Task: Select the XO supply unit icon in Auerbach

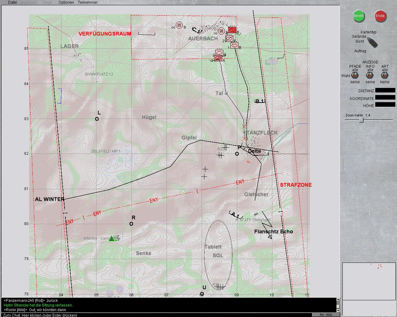Action: tap(221, 31)
